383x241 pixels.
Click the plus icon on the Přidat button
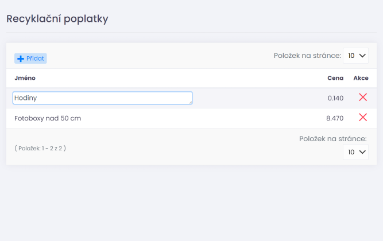coord(21,59)
